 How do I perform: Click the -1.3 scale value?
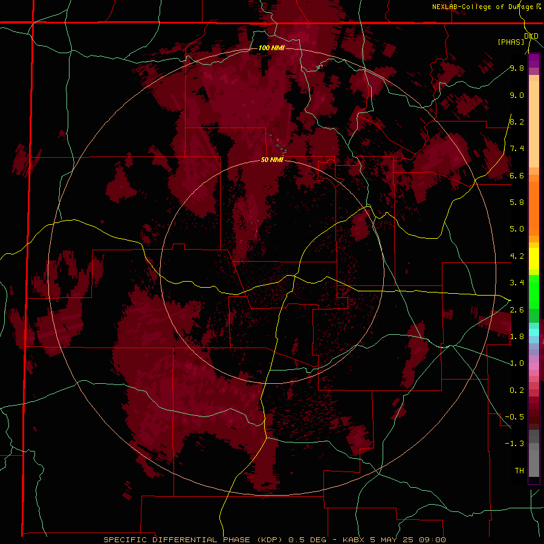(514, 444)
